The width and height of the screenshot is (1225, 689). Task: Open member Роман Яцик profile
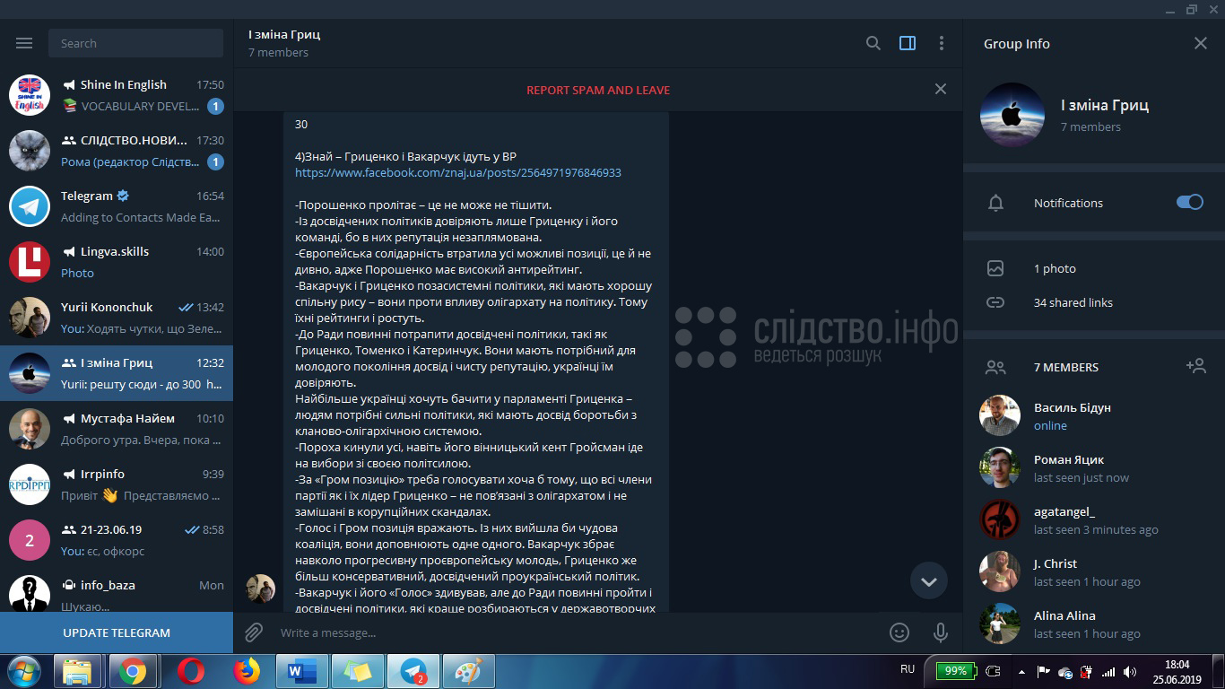coord(1094,467)
